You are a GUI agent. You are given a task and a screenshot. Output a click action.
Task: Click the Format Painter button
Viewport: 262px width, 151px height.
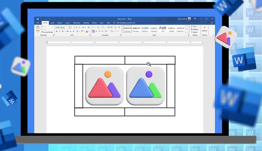pos(47,32)
